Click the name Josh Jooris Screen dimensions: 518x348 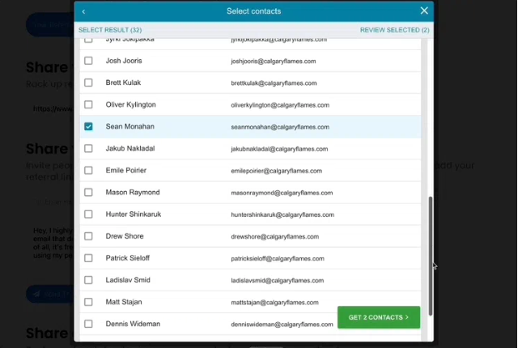tap(124, 61)
